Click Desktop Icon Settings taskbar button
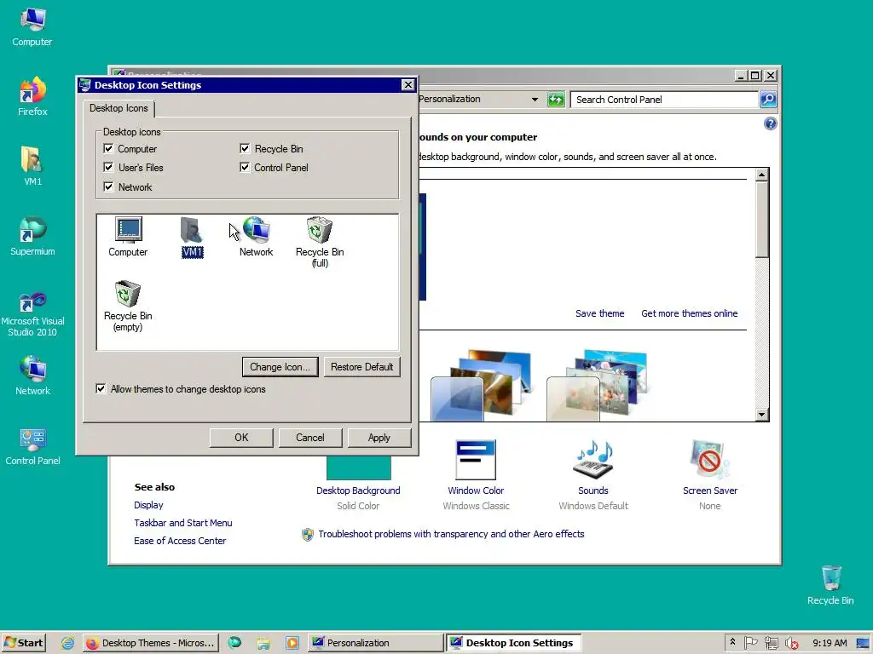Image resolution: width=873 pixels, height=654 pixels. coord(512,643)
